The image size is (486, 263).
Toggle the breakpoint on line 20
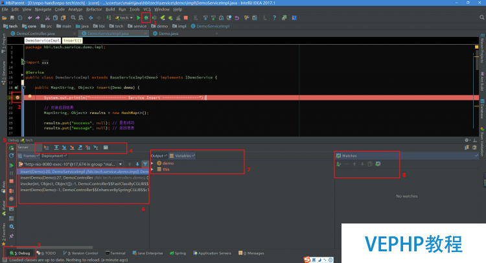click(x=17, y=98)
